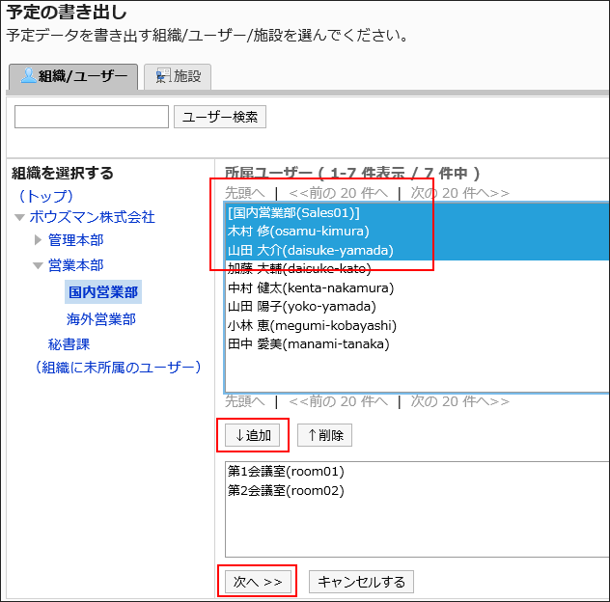
Task: Click the キャンセルする button
Action: 361,582
